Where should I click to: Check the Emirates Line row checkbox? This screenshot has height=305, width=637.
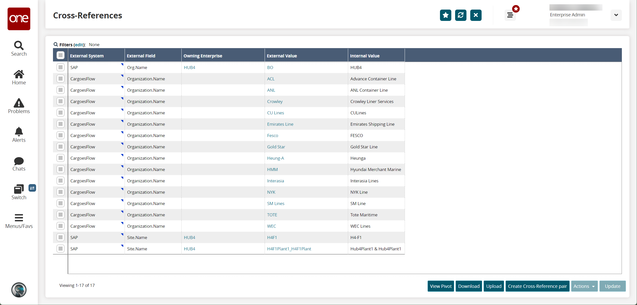click(61, 124)
